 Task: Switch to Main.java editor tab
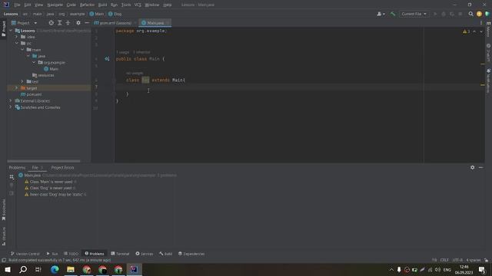pyautogui.click(x=155, y=23)
